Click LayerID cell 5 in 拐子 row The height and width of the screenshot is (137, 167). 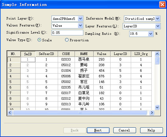coord(120,71)
